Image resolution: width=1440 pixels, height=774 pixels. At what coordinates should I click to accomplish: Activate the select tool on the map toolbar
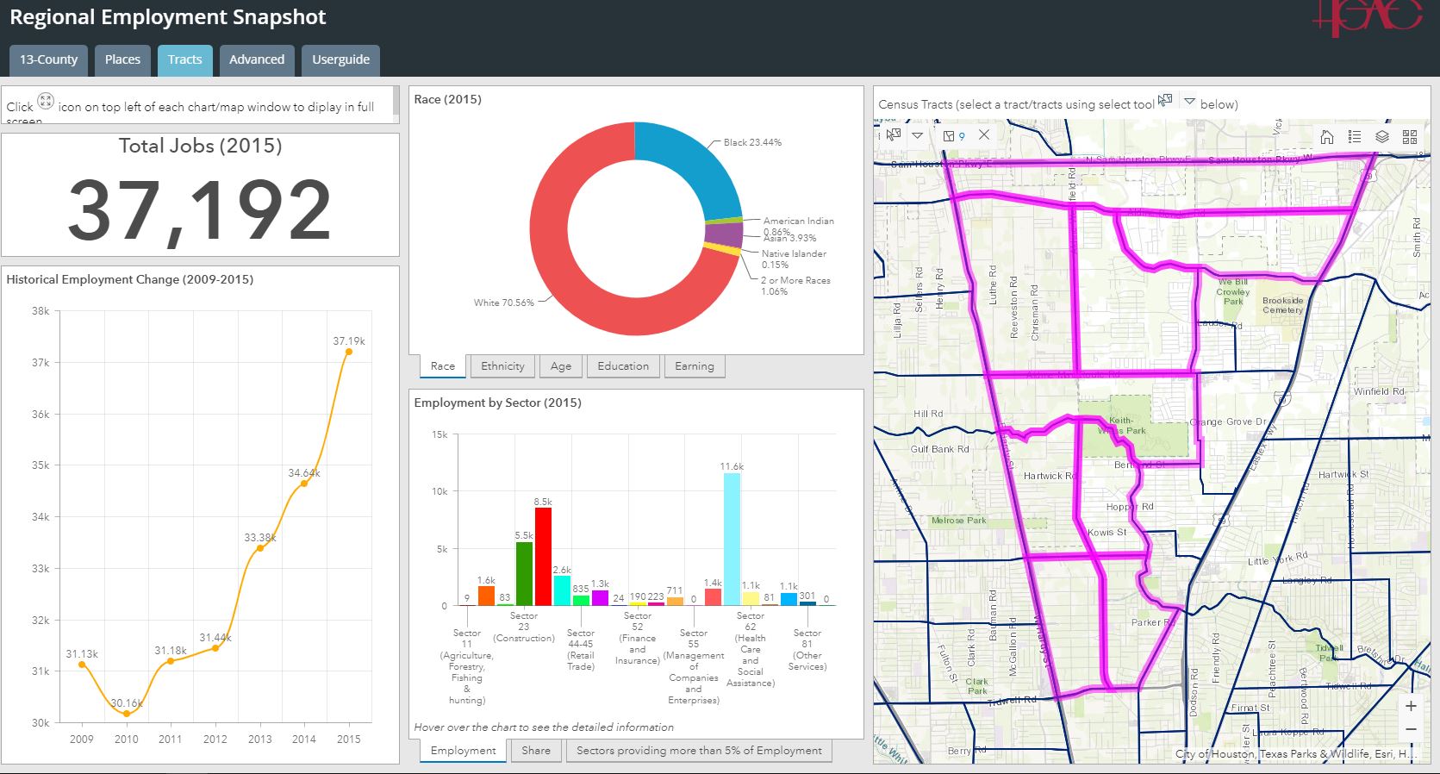click(894, 135)
